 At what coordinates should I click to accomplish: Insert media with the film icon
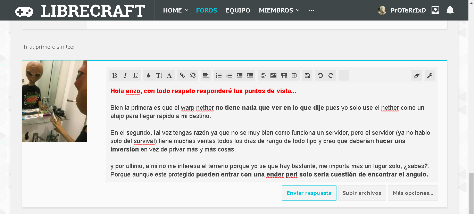tap(284, 75)
